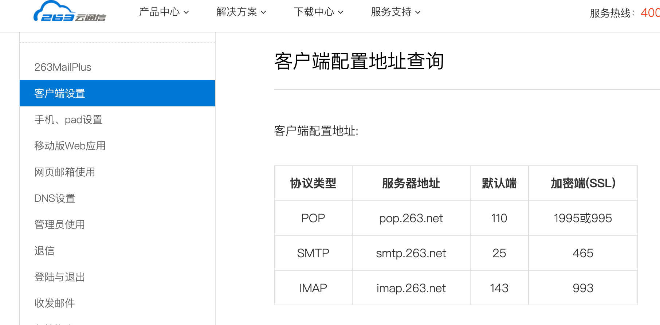Click the imap.263.net server address
Screen dimensions: 660x325
tap(411, 288)
